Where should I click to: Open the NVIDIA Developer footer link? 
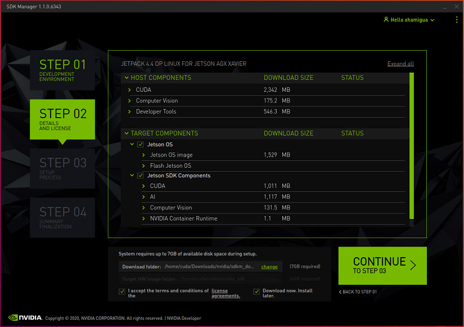tap(184, 318)
